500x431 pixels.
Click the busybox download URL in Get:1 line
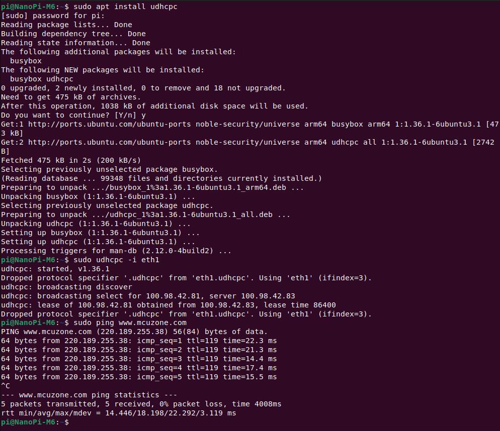109,124
